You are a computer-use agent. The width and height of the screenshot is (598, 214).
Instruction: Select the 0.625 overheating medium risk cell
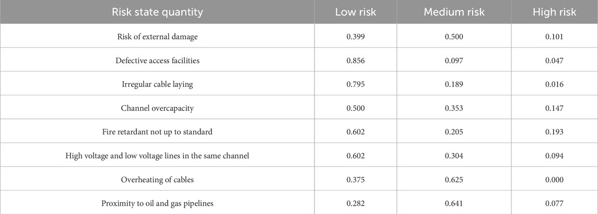click(454, 180)
